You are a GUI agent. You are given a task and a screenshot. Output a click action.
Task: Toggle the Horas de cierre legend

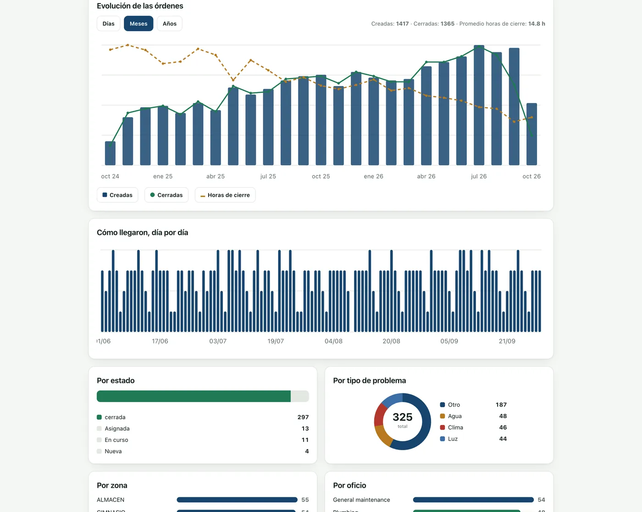click(x=225, y=195)
